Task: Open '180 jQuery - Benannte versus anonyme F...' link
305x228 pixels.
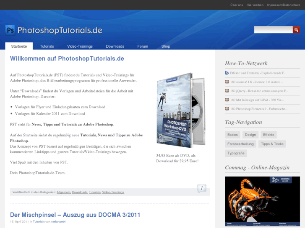Action: pyautogui.click(x=259, y=91)
